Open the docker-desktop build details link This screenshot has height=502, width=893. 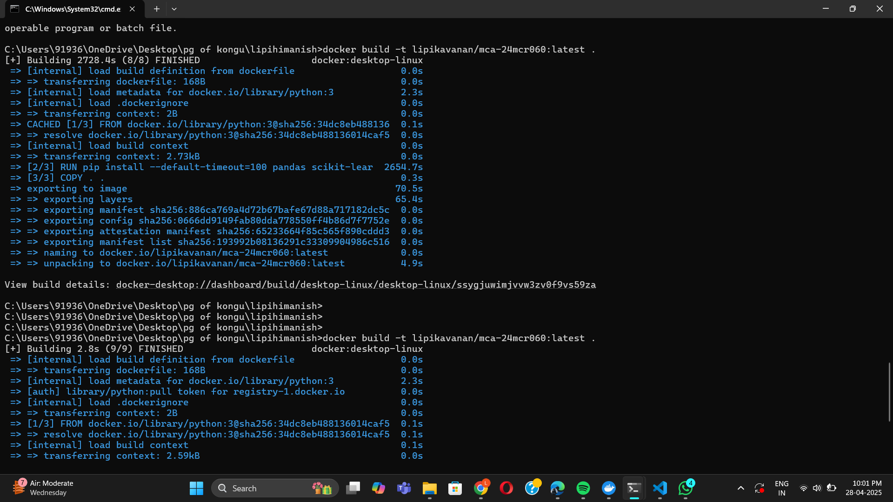356,284
